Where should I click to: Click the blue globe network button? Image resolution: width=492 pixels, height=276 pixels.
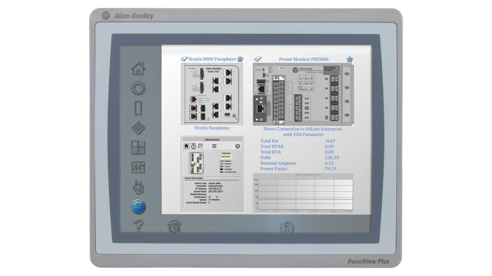point(138,207)
